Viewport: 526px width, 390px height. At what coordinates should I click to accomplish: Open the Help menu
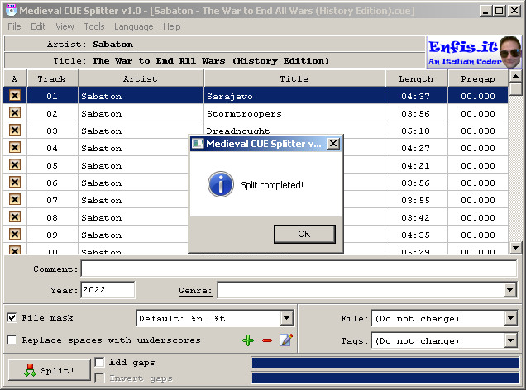[172, 26]
